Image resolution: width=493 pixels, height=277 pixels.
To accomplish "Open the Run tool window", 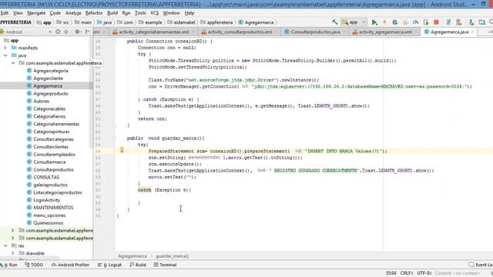I will [9, 265].
